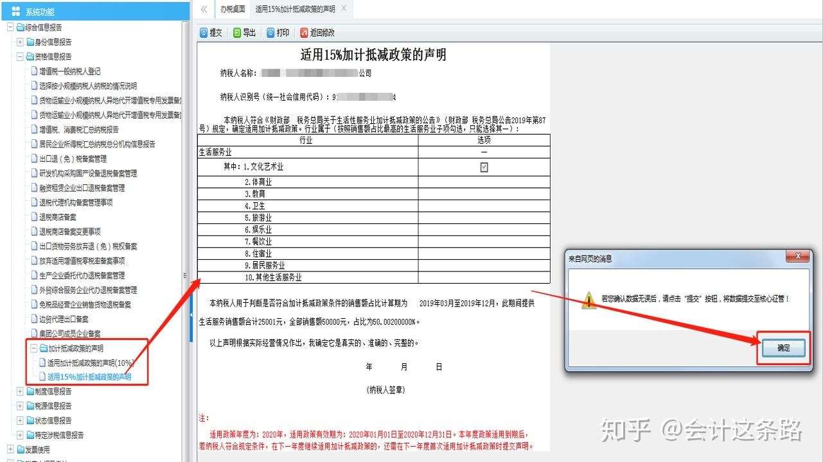The image size is (823, 462).
Task: Click the 导出 export button
Action: pos(244,33)
